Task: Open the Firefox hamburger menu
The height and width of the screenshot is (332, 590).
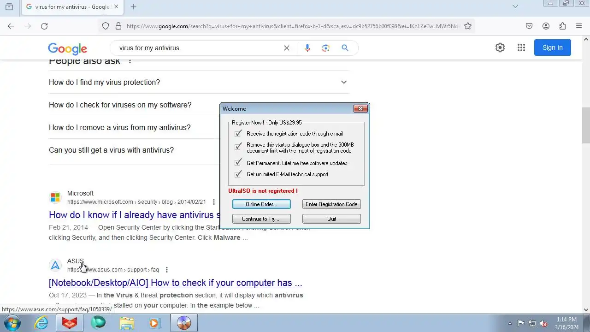Action: (x=579, y=26)
